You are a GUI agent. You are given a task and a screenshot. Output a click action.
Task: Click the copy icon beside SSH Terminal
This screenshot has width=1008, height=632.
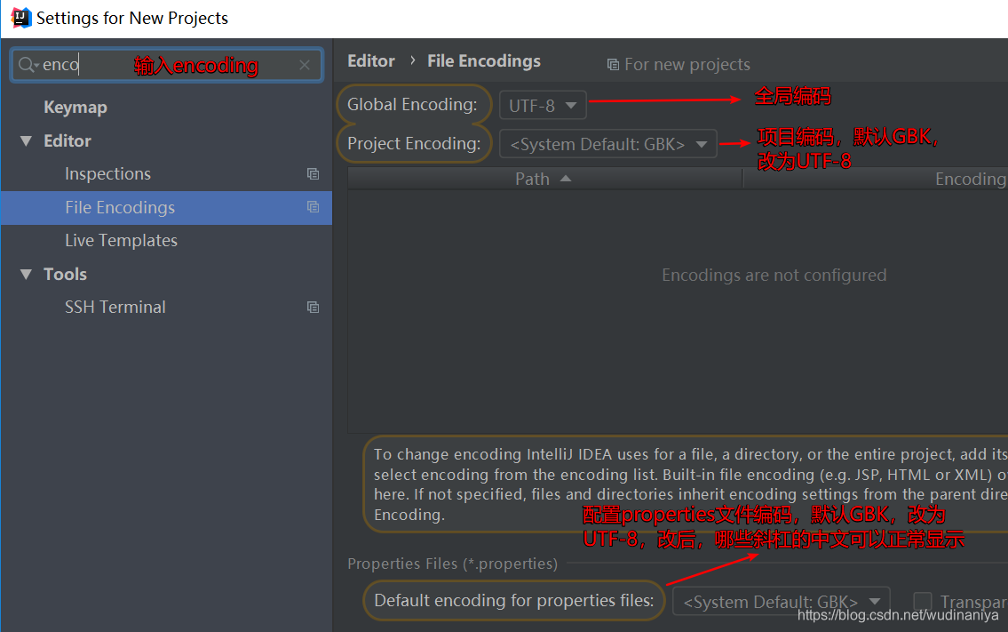coord(314,307)
